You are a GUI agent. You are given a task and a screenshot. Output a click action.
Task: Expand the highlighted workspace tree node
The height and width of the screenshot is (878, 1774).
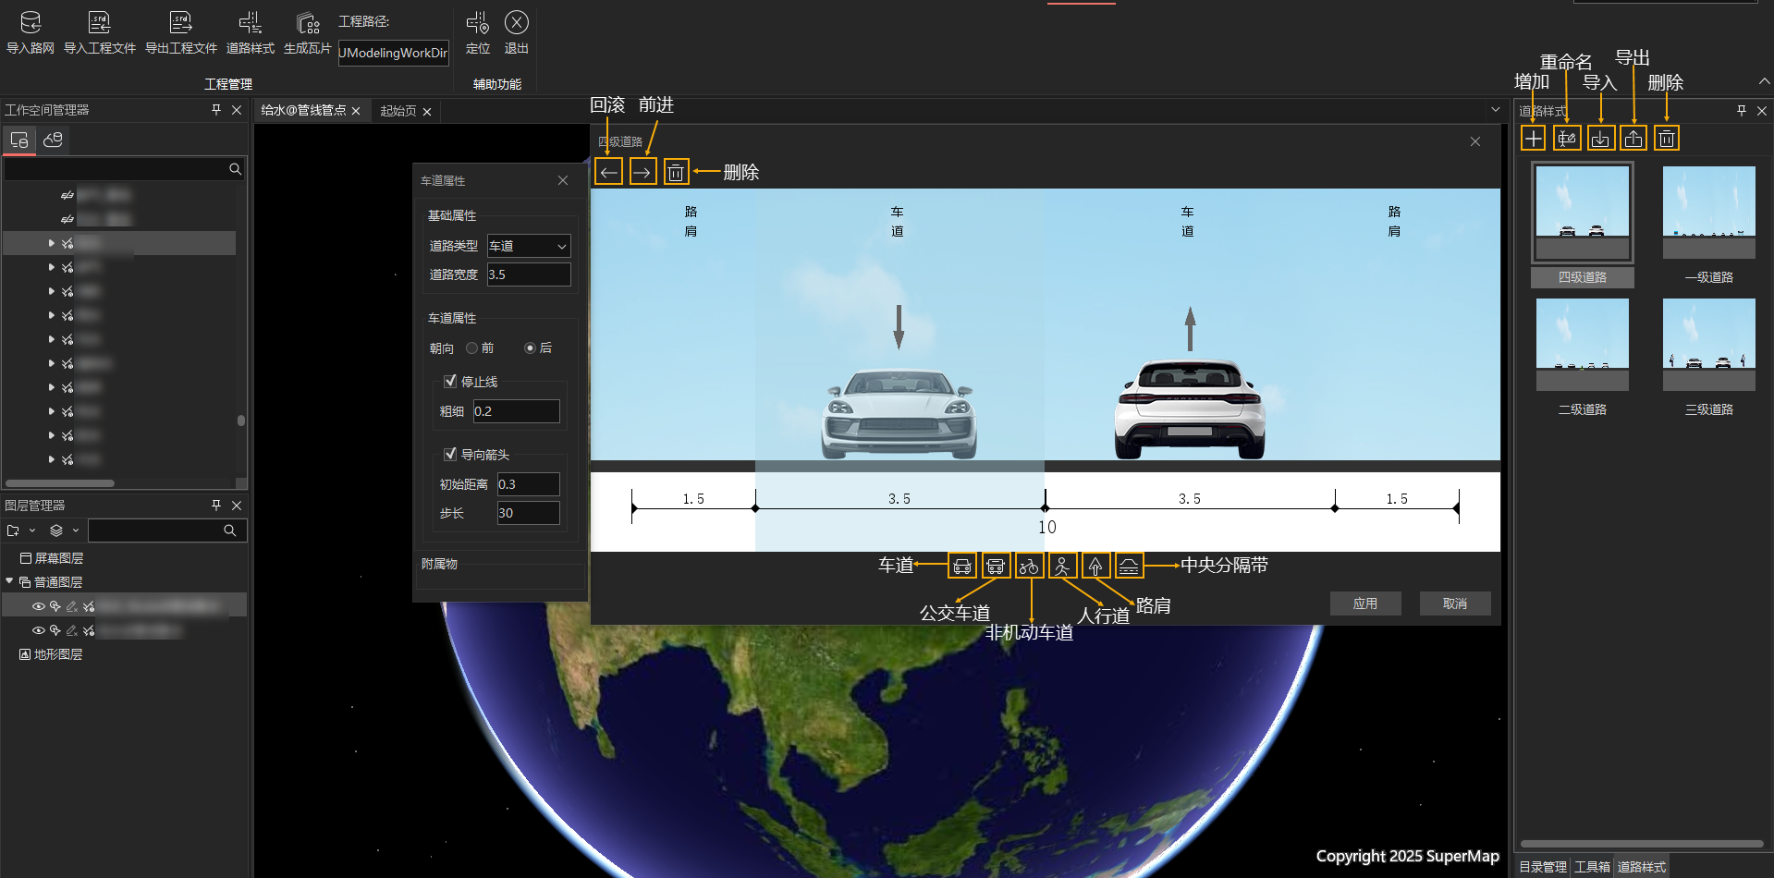coord(51,243)
